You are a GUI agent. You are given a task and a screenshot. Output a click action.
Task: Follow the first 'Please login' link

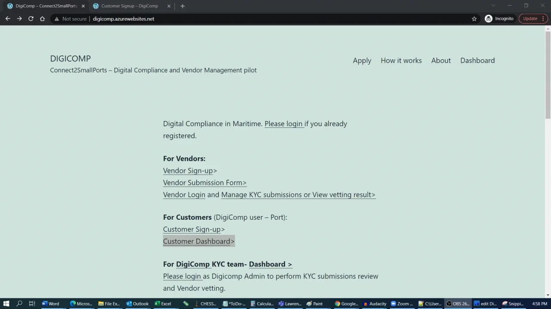pos(284,124)
